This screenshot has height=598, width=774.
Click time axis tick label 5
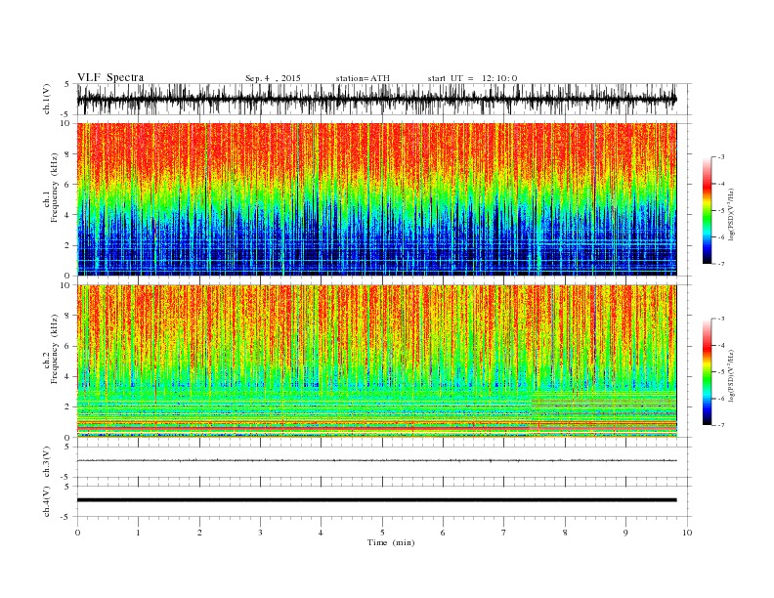pos(382,533)
